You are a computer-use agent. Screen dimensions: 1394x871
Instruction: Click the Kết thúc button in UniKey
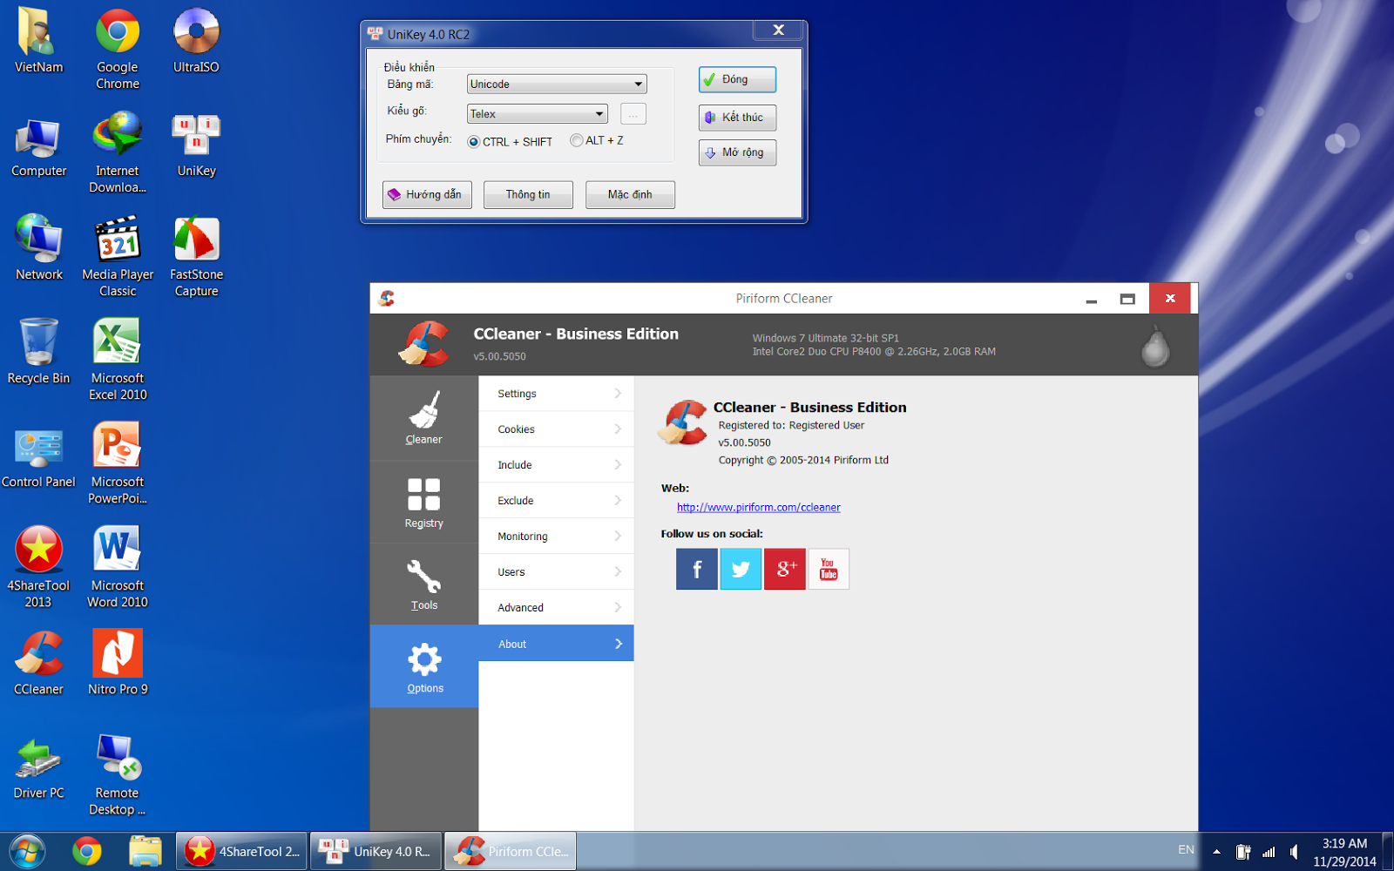pos(737,118)
